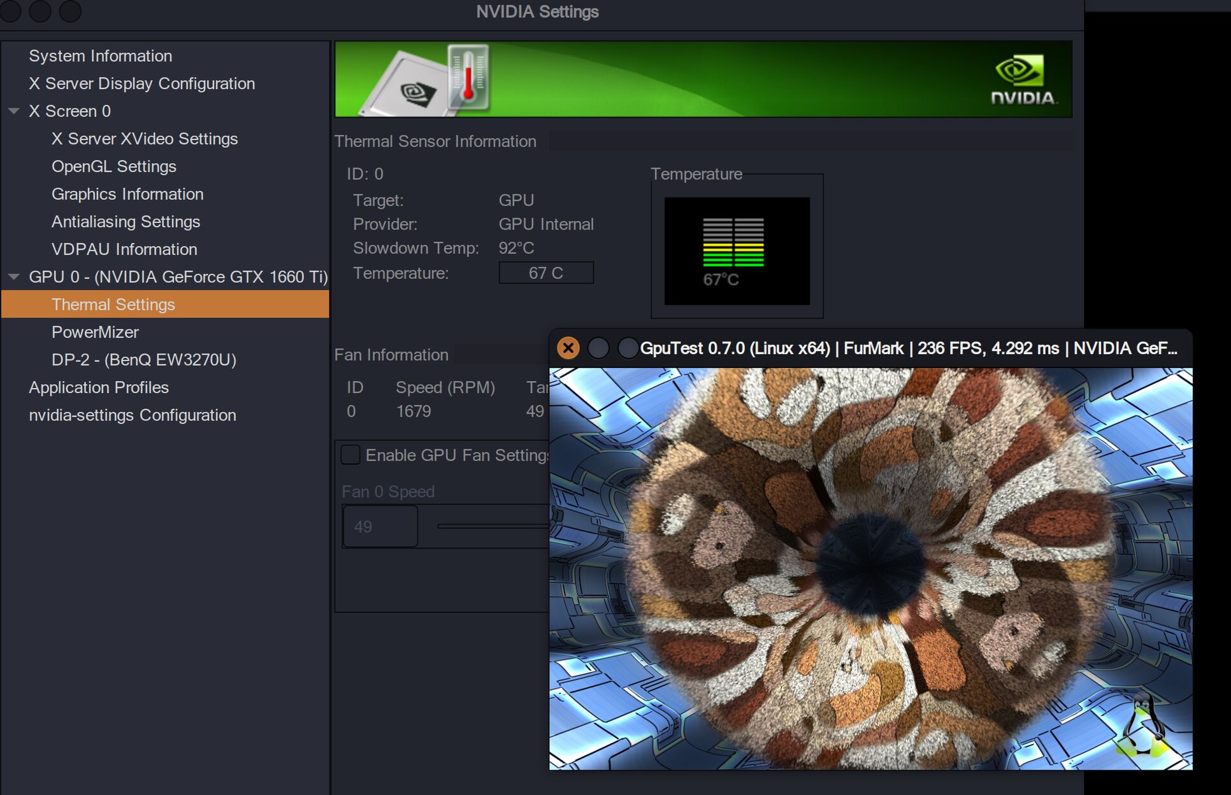Image resolution: width=1231 pixels, height=795 pixels.
Task: Open X Server XVideo Settings
Action: (145, 139)
